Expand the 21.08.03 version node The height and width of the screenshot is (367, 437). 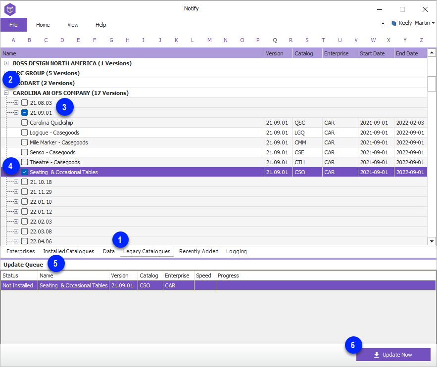(x=16, y=103)
